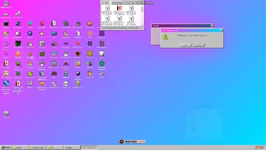
Task: Switch to AOD taskbar item
Action: 21,147
